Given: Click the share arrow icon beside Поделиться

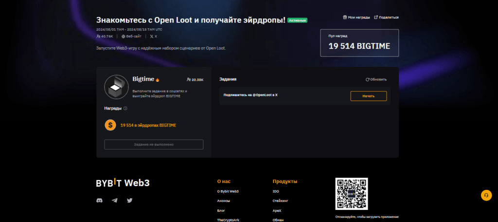Looking at the screenshot, I should pos(376,18).
